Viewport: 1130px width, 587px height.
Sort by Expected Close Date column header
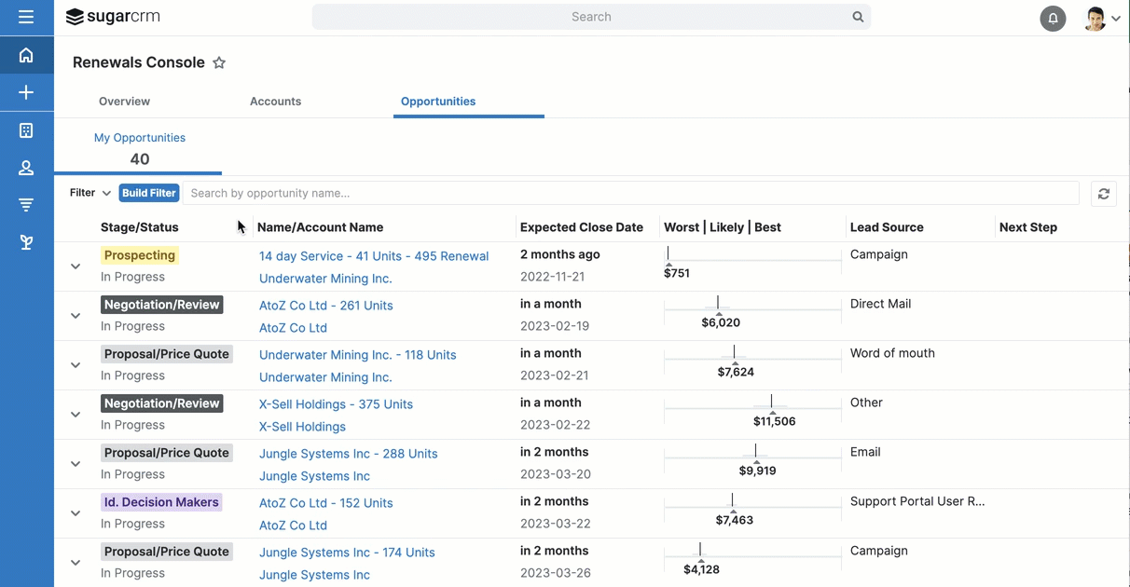[581, 227]
